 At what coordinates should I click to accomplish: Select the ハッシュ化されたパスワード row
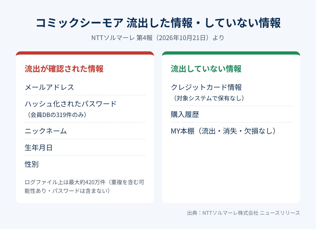[x=85, y=109]
